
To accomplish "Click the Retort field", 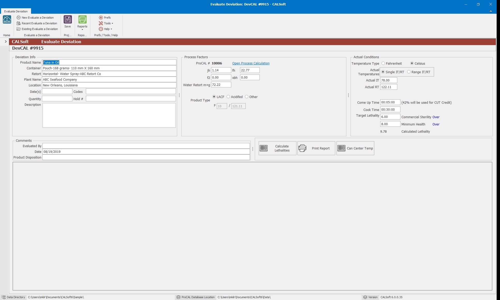I will click(109, 74).
